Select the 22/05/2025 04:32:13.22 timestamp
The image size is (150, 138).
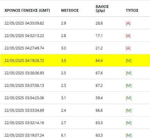point(24,36)
